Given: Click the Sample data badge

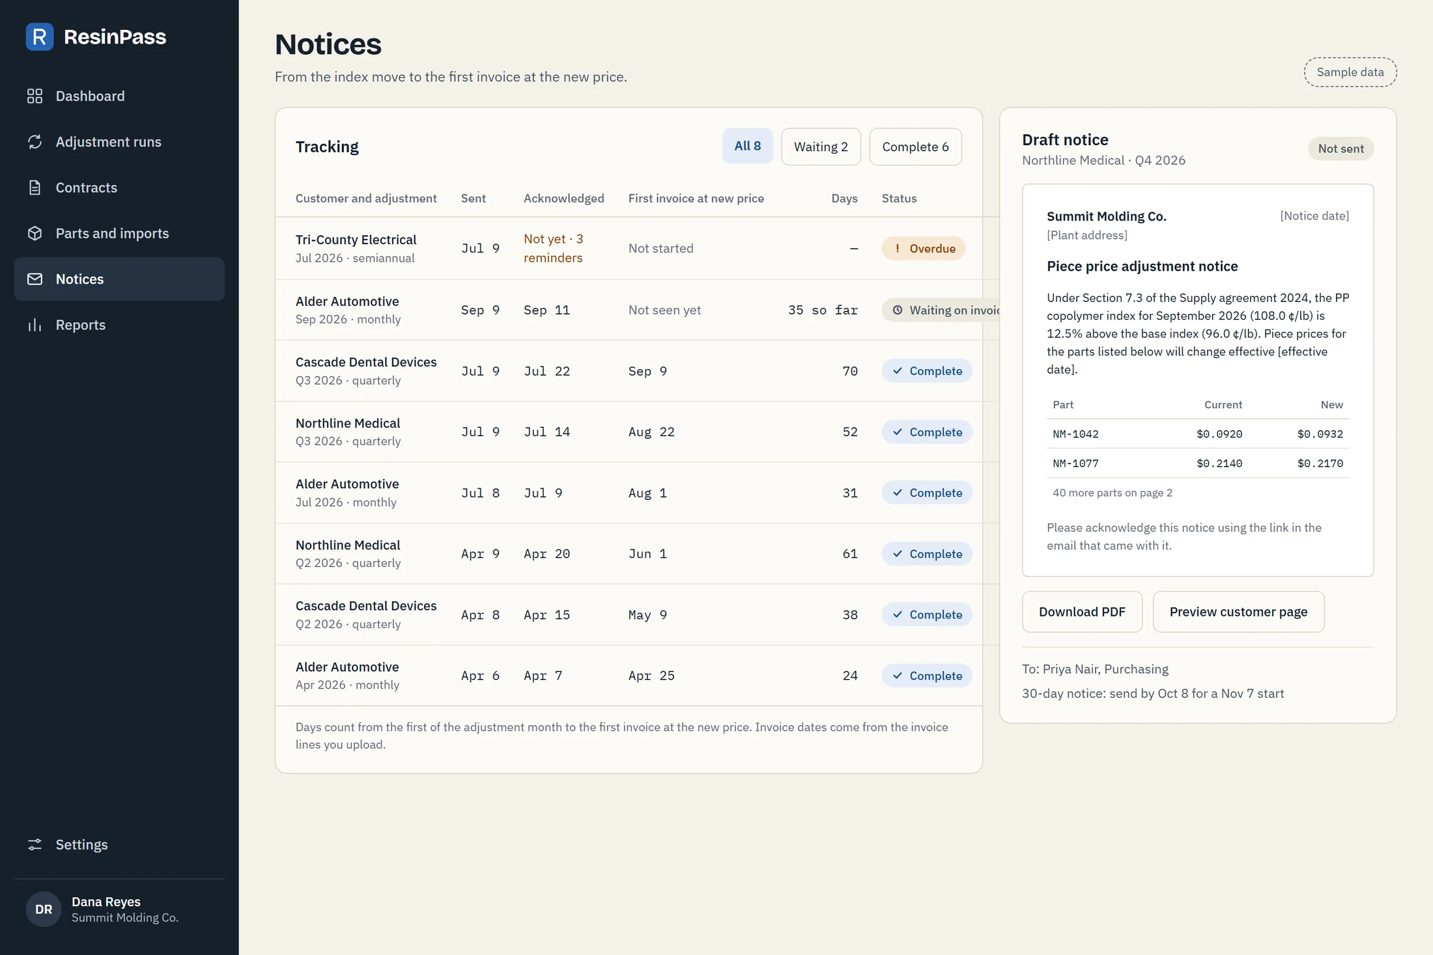Looking at the screenshot, I should (1350, 72).
